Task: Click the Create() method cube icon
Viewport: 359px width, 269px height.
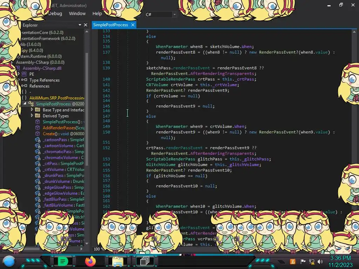Action: [38, 133]
